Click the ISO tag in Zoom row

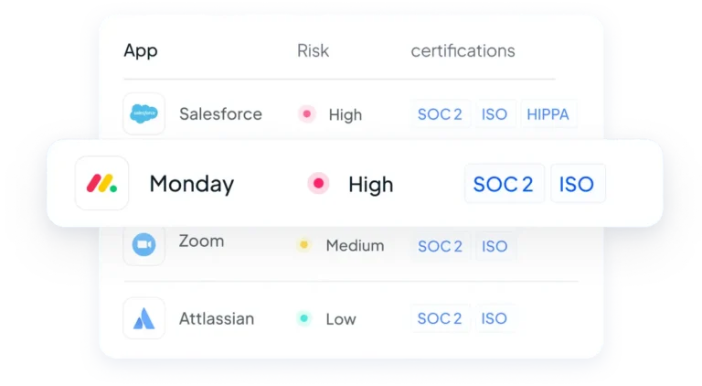(495, 246)
